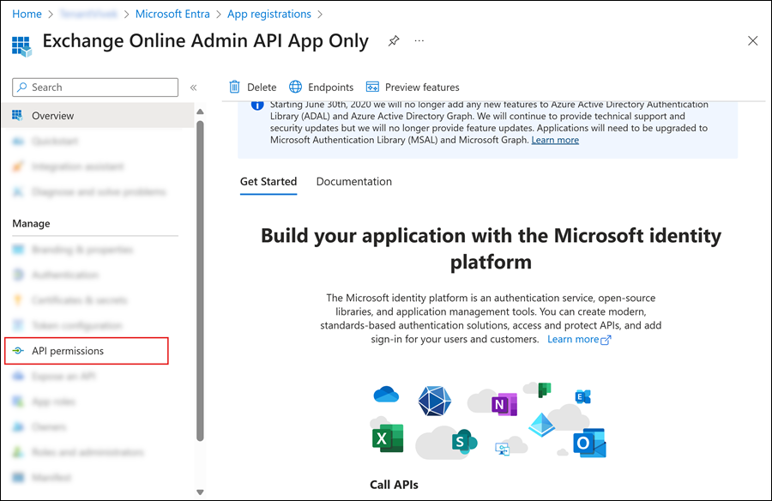This screenshot has height=501, width=772.
Task: Click the Overview grid icon
Action: coord(17,115)
